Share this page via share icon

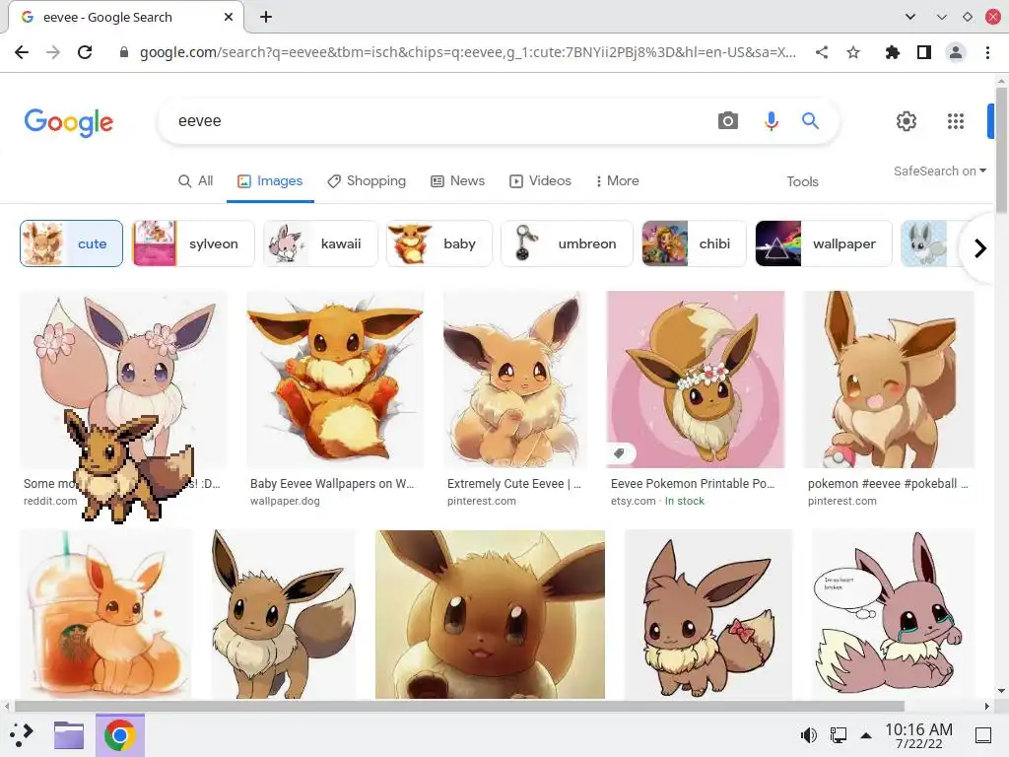822,52
